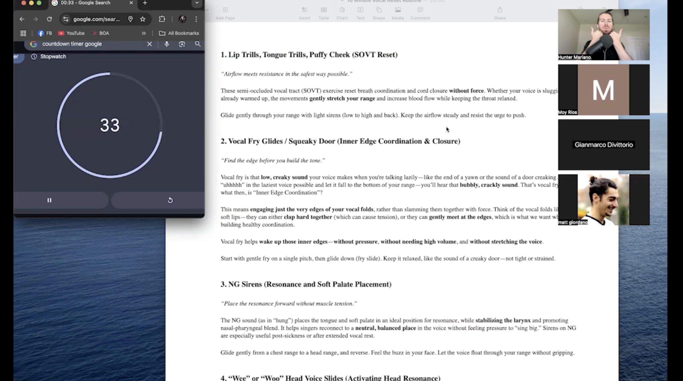683x381 pixels.
Task: Open the YouTube bookmark
Action: tap(72, 33)
